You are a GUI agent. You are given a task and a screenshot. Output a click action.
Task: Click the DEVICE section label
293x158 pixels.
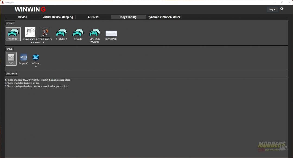10,23
